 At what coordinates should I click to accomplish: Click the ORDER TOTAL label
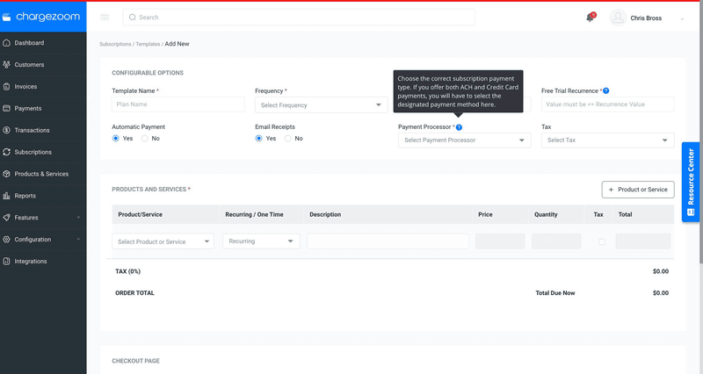click(x=134, y=293)
